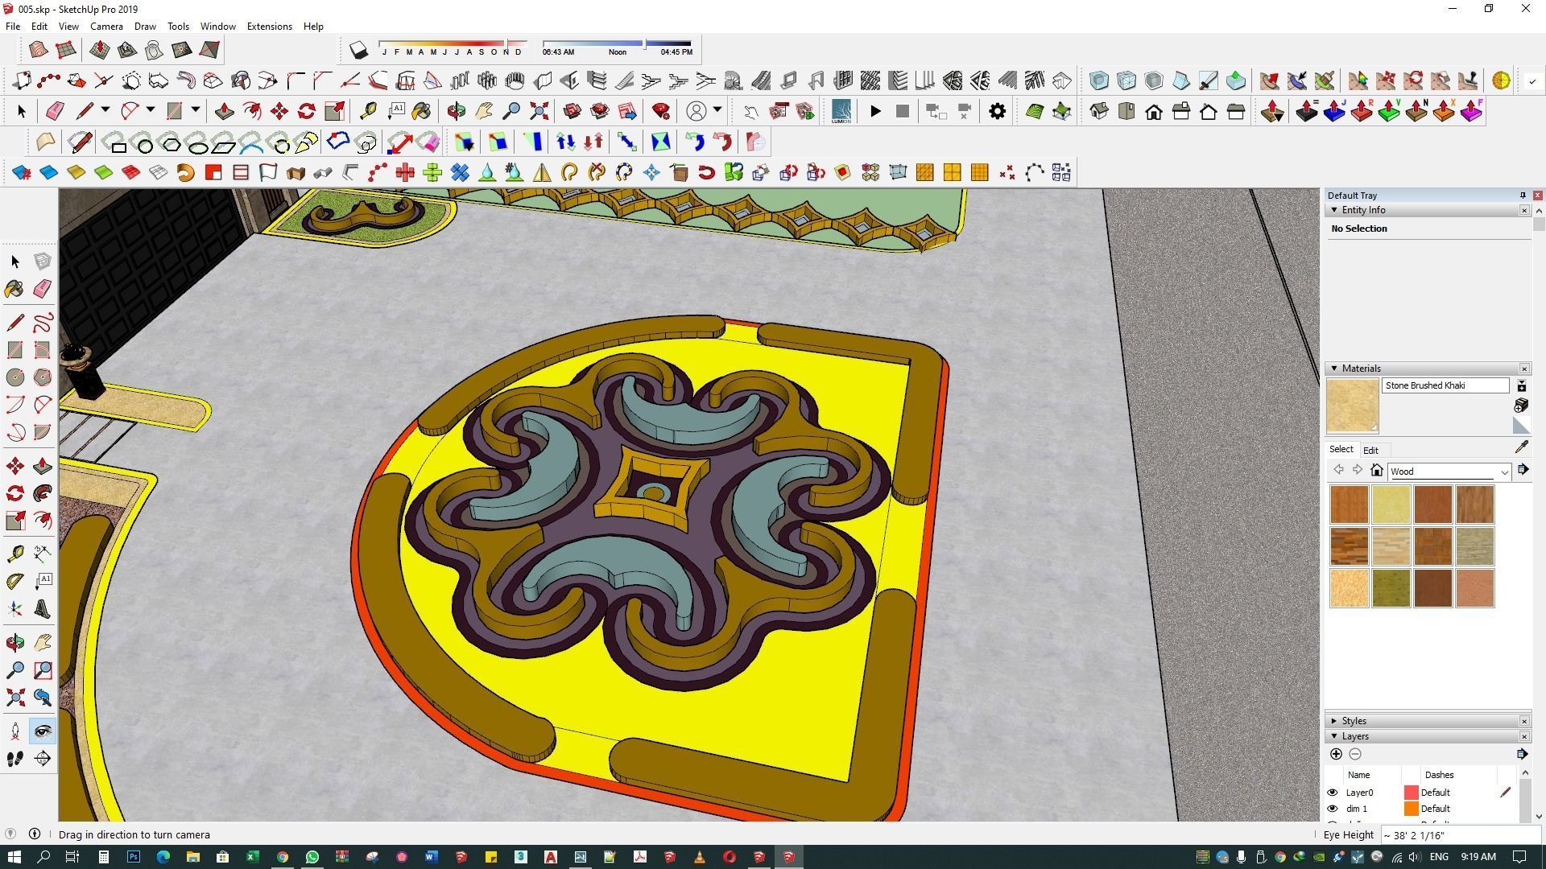Click the dim 1 orange color swatch
This screenshot has height=869, width=1546.
click(1411, 809)
